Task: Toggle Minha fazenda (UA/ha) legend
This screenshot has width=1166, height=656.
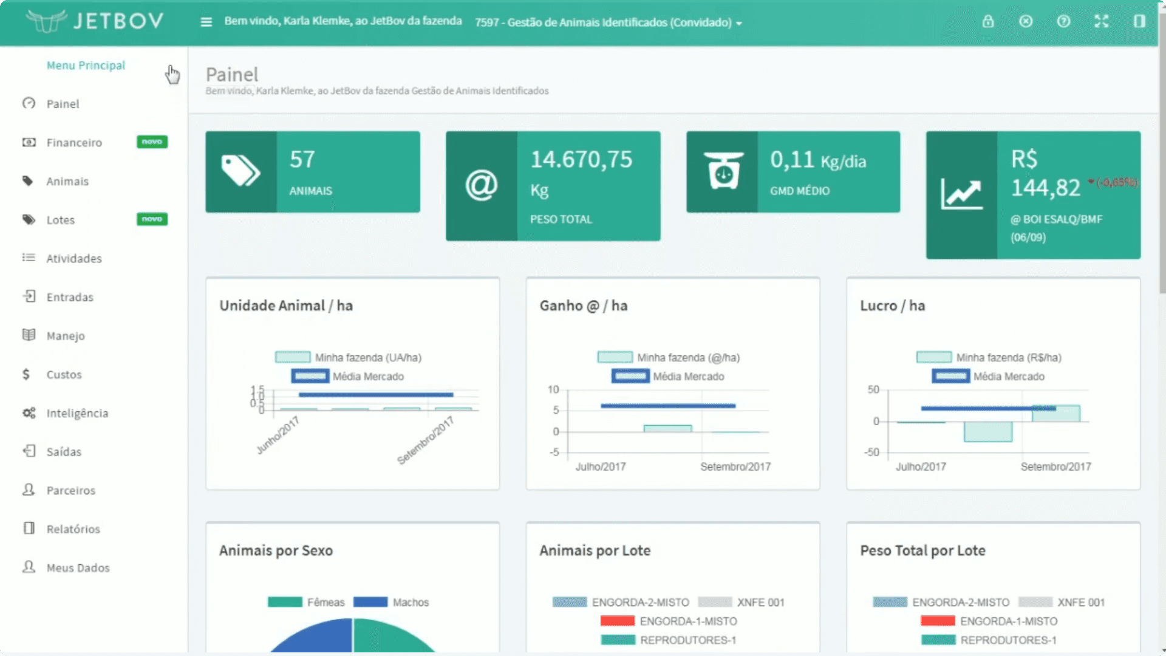Action: (x=348, y=357)
